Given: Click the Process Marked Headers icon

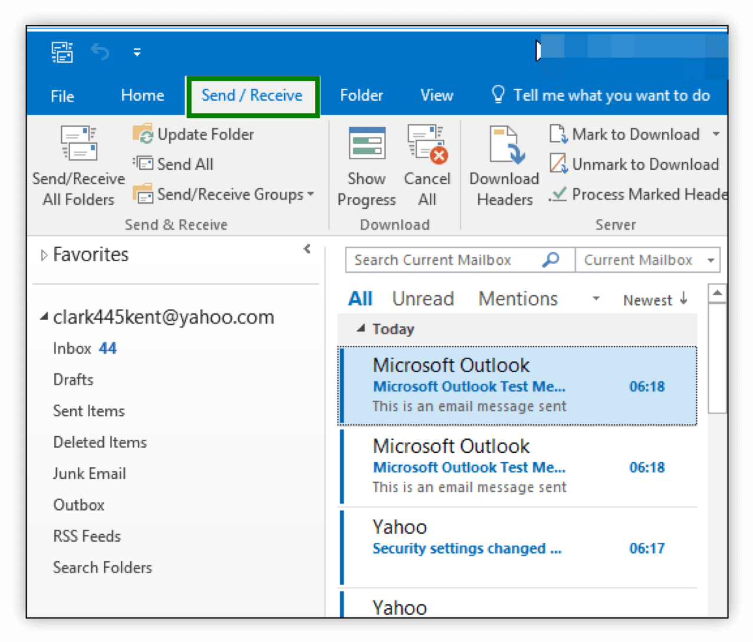Looking at the screenshot, I should coord(558,194).
